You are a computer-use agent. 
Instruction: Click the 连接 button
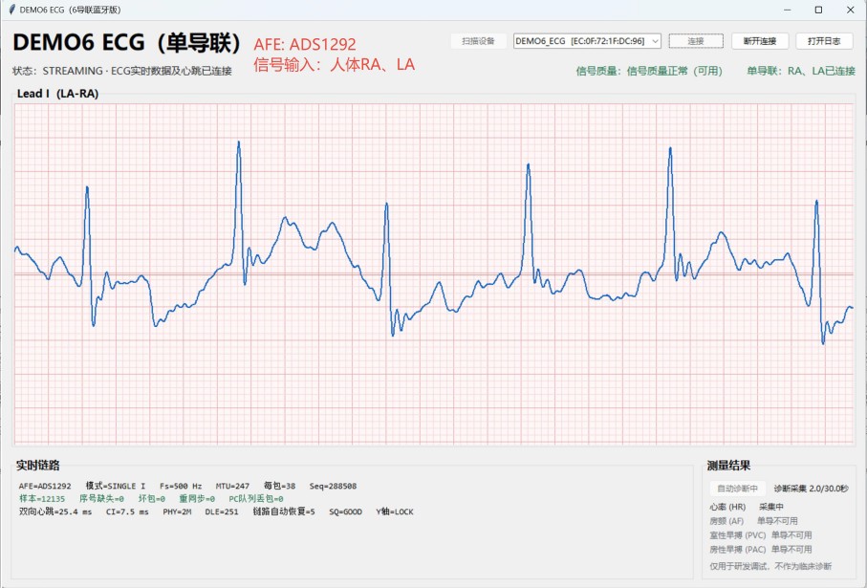click(x=696, y=41)
